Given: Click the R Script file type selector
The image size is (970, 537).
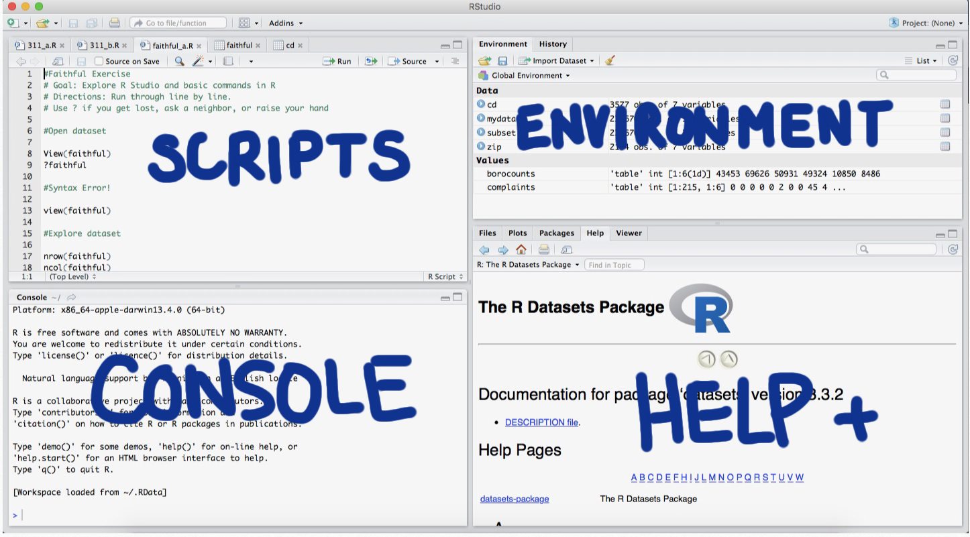Looking at the screenshot, I should (445, 276).
